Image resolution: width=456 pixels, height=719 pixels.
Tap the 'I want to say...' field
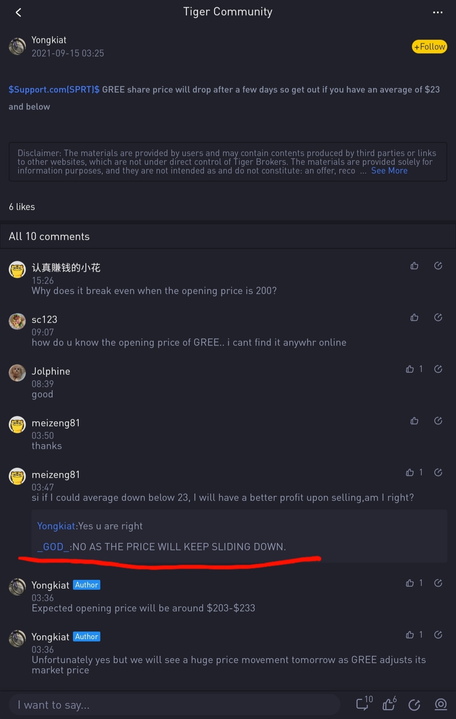coord(174,705)
